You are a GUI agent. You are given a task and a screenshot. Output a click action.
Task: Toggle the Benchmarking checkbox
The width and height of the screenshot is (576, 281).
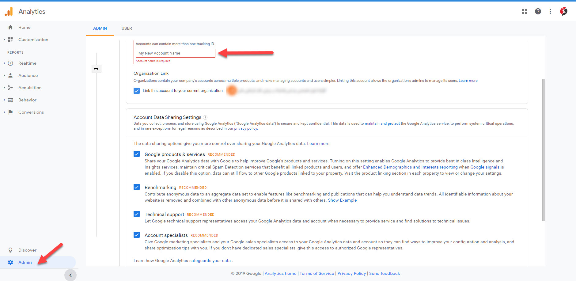click(x=137, y=187)
